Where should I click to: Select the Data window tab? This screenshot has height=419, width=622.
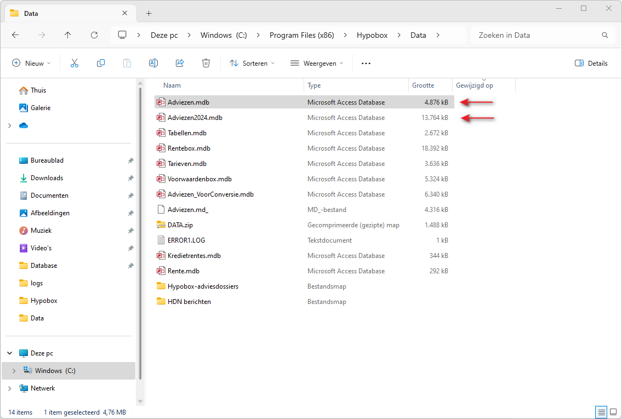[71, 14]
